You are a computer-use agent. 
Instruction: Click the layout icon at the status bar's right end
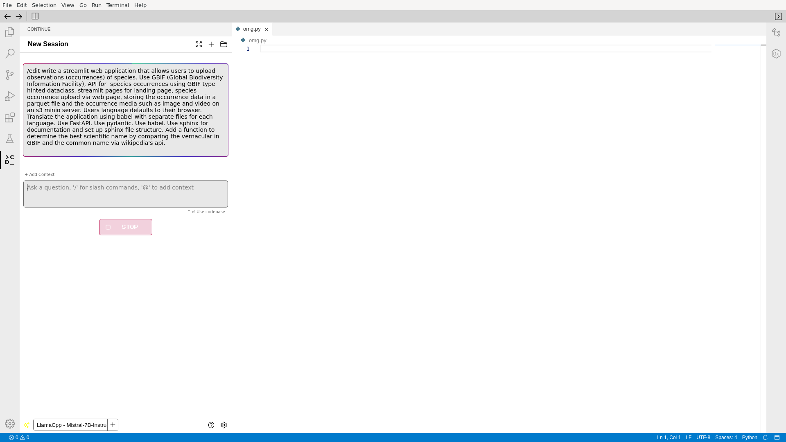(777, 437)
